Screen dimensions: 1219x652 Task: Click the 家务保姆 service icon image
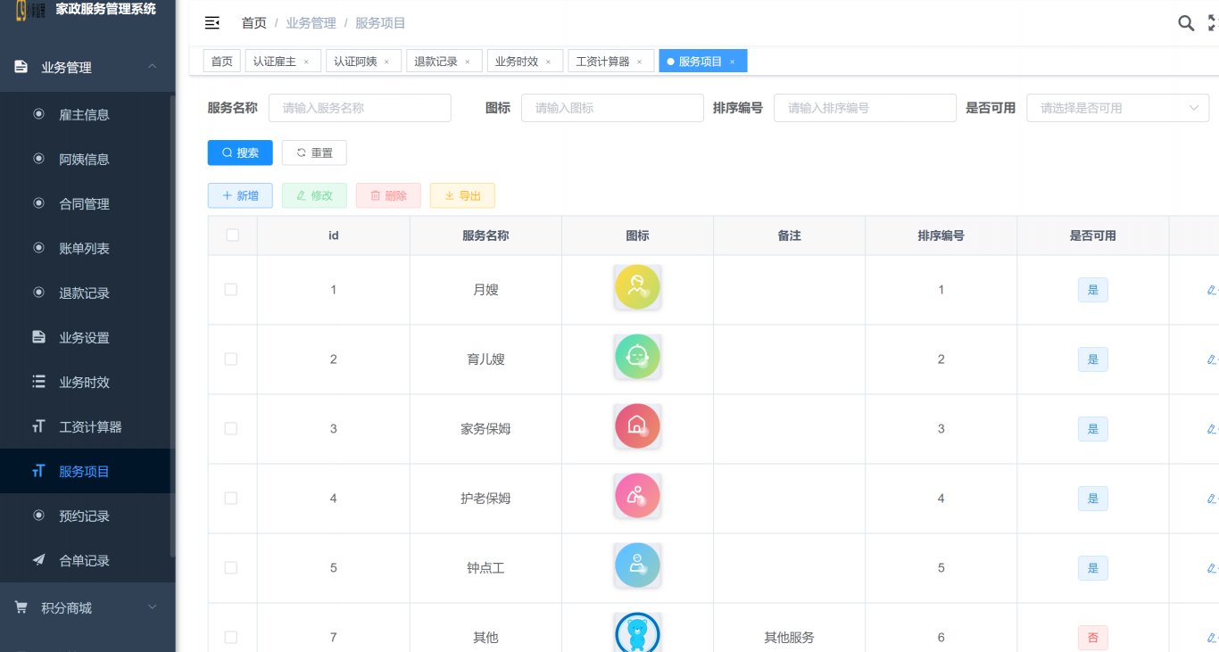click(x=637, y=426)
